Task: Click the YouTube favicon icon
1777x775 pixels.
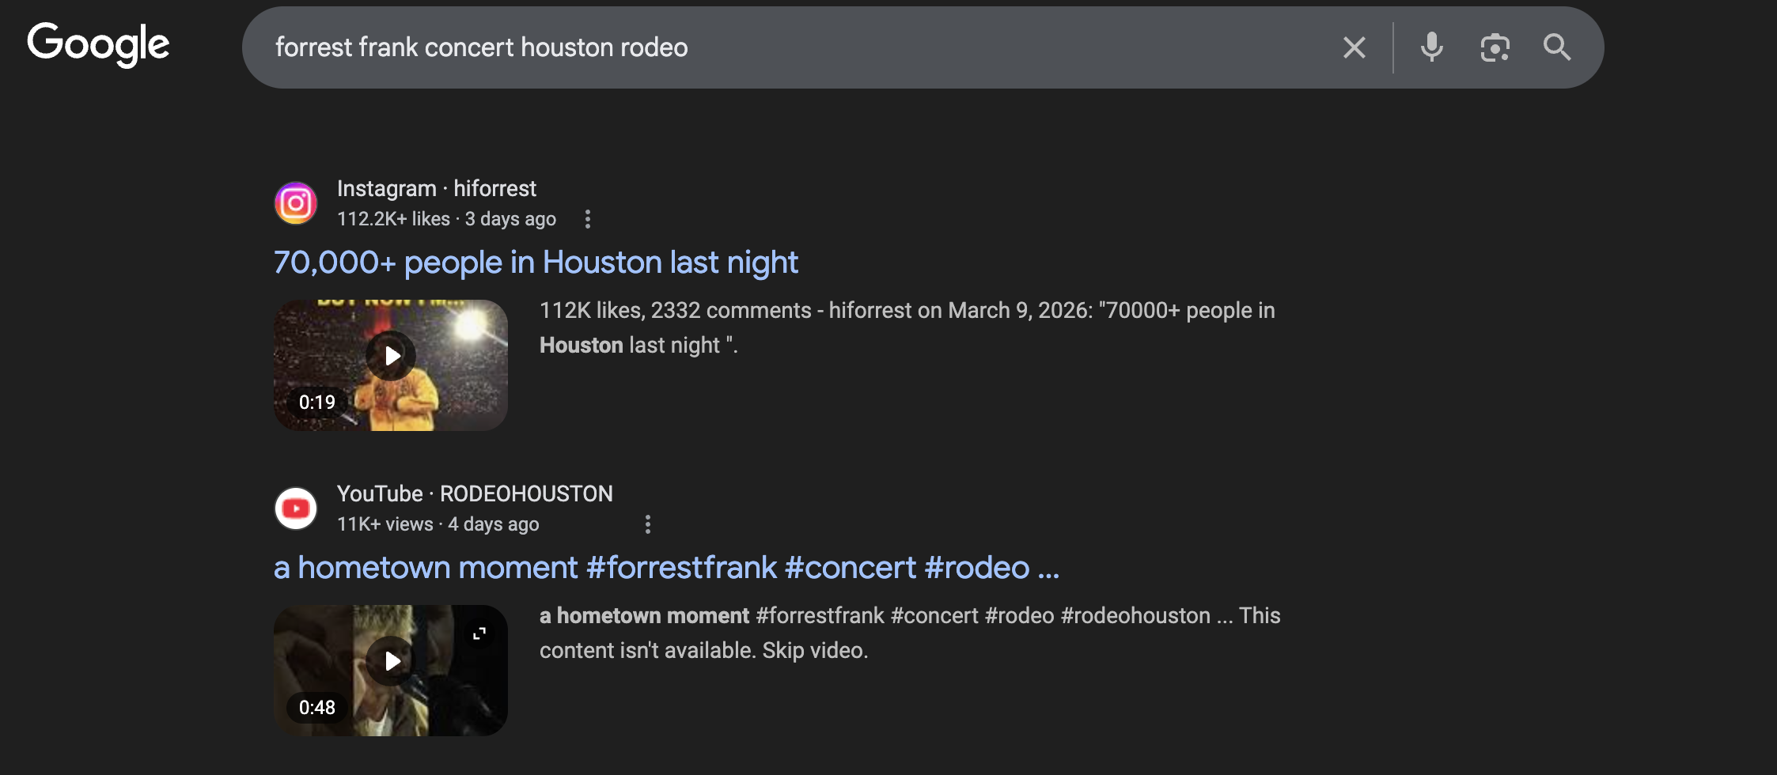Action: (x=296, y=508)
